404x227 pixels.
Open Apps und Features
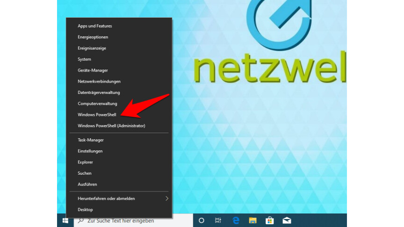[x=119, y=26]
